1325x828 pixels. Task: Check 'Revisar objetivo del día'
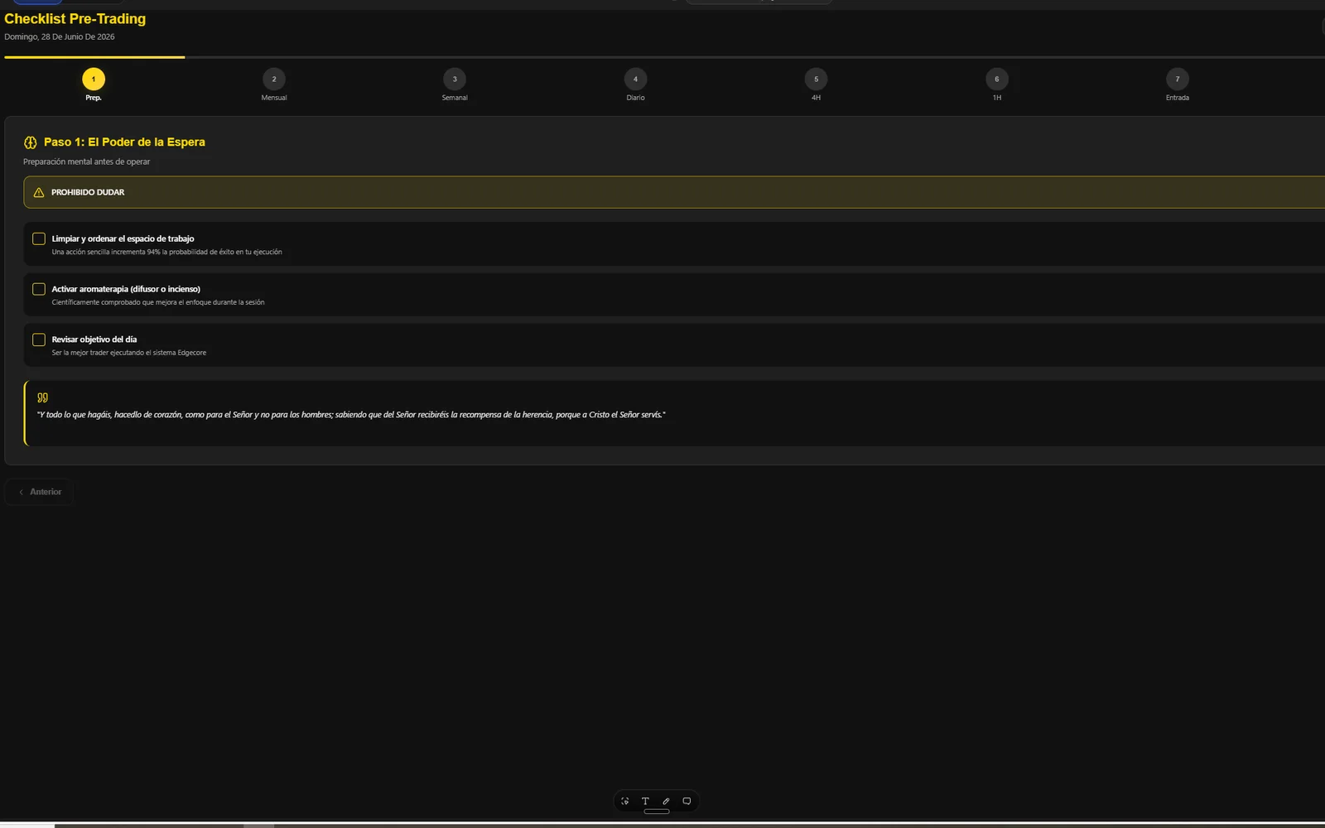(x=39, y=339)
